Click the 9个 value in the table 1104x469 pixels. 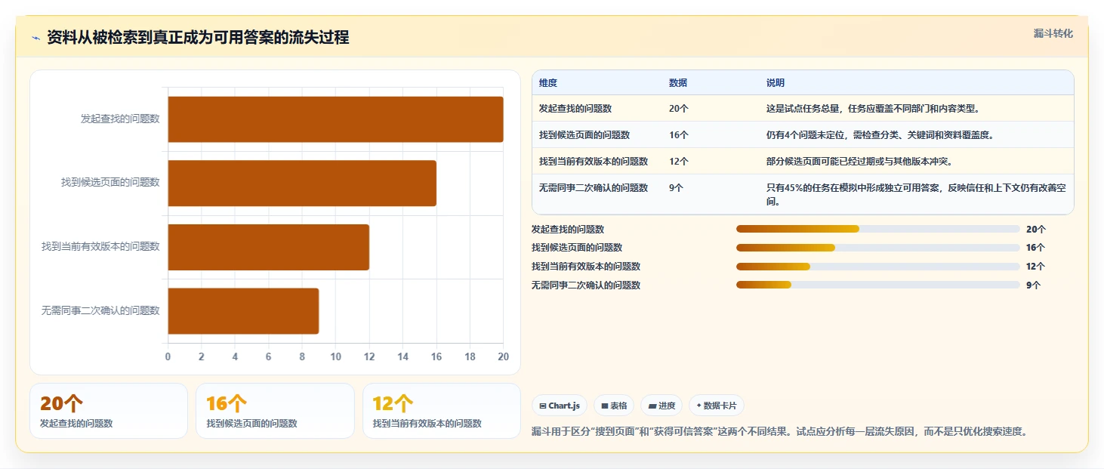tap(676, 188)
